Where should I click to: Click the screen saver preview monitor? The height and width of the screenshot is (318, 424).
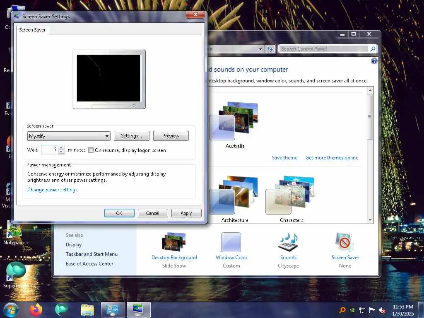point(109,79)
